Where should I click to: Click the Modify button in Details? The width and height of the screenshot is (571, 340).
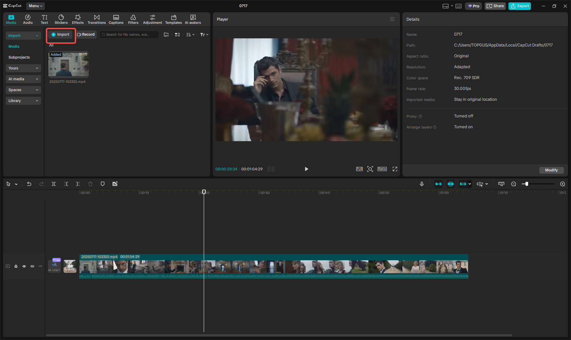551,170
